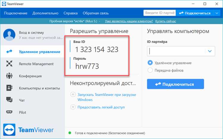This screenshot has height=139, width=223.
Task: Open the Pilot sidebar section
Action: [33, 112]
